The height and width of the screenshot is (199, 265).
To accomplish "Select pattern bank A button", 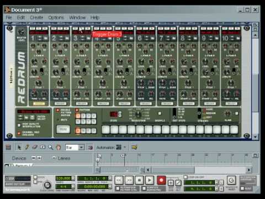I will (78, 130).
